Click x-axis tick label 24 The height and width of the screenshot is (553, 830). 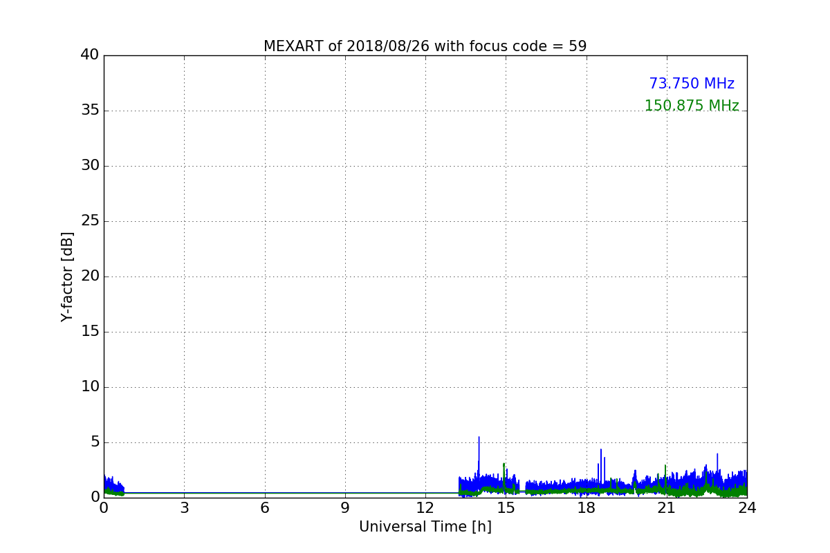tap(747, 508)
